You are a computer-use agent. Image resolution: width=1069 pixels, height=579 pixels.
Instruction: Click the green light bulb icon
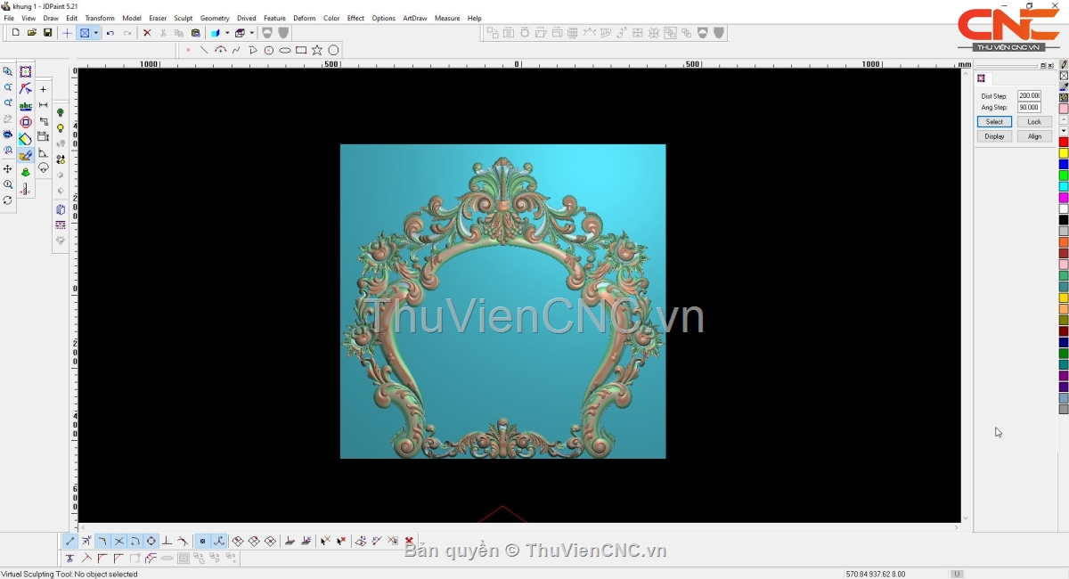(61, 113)
